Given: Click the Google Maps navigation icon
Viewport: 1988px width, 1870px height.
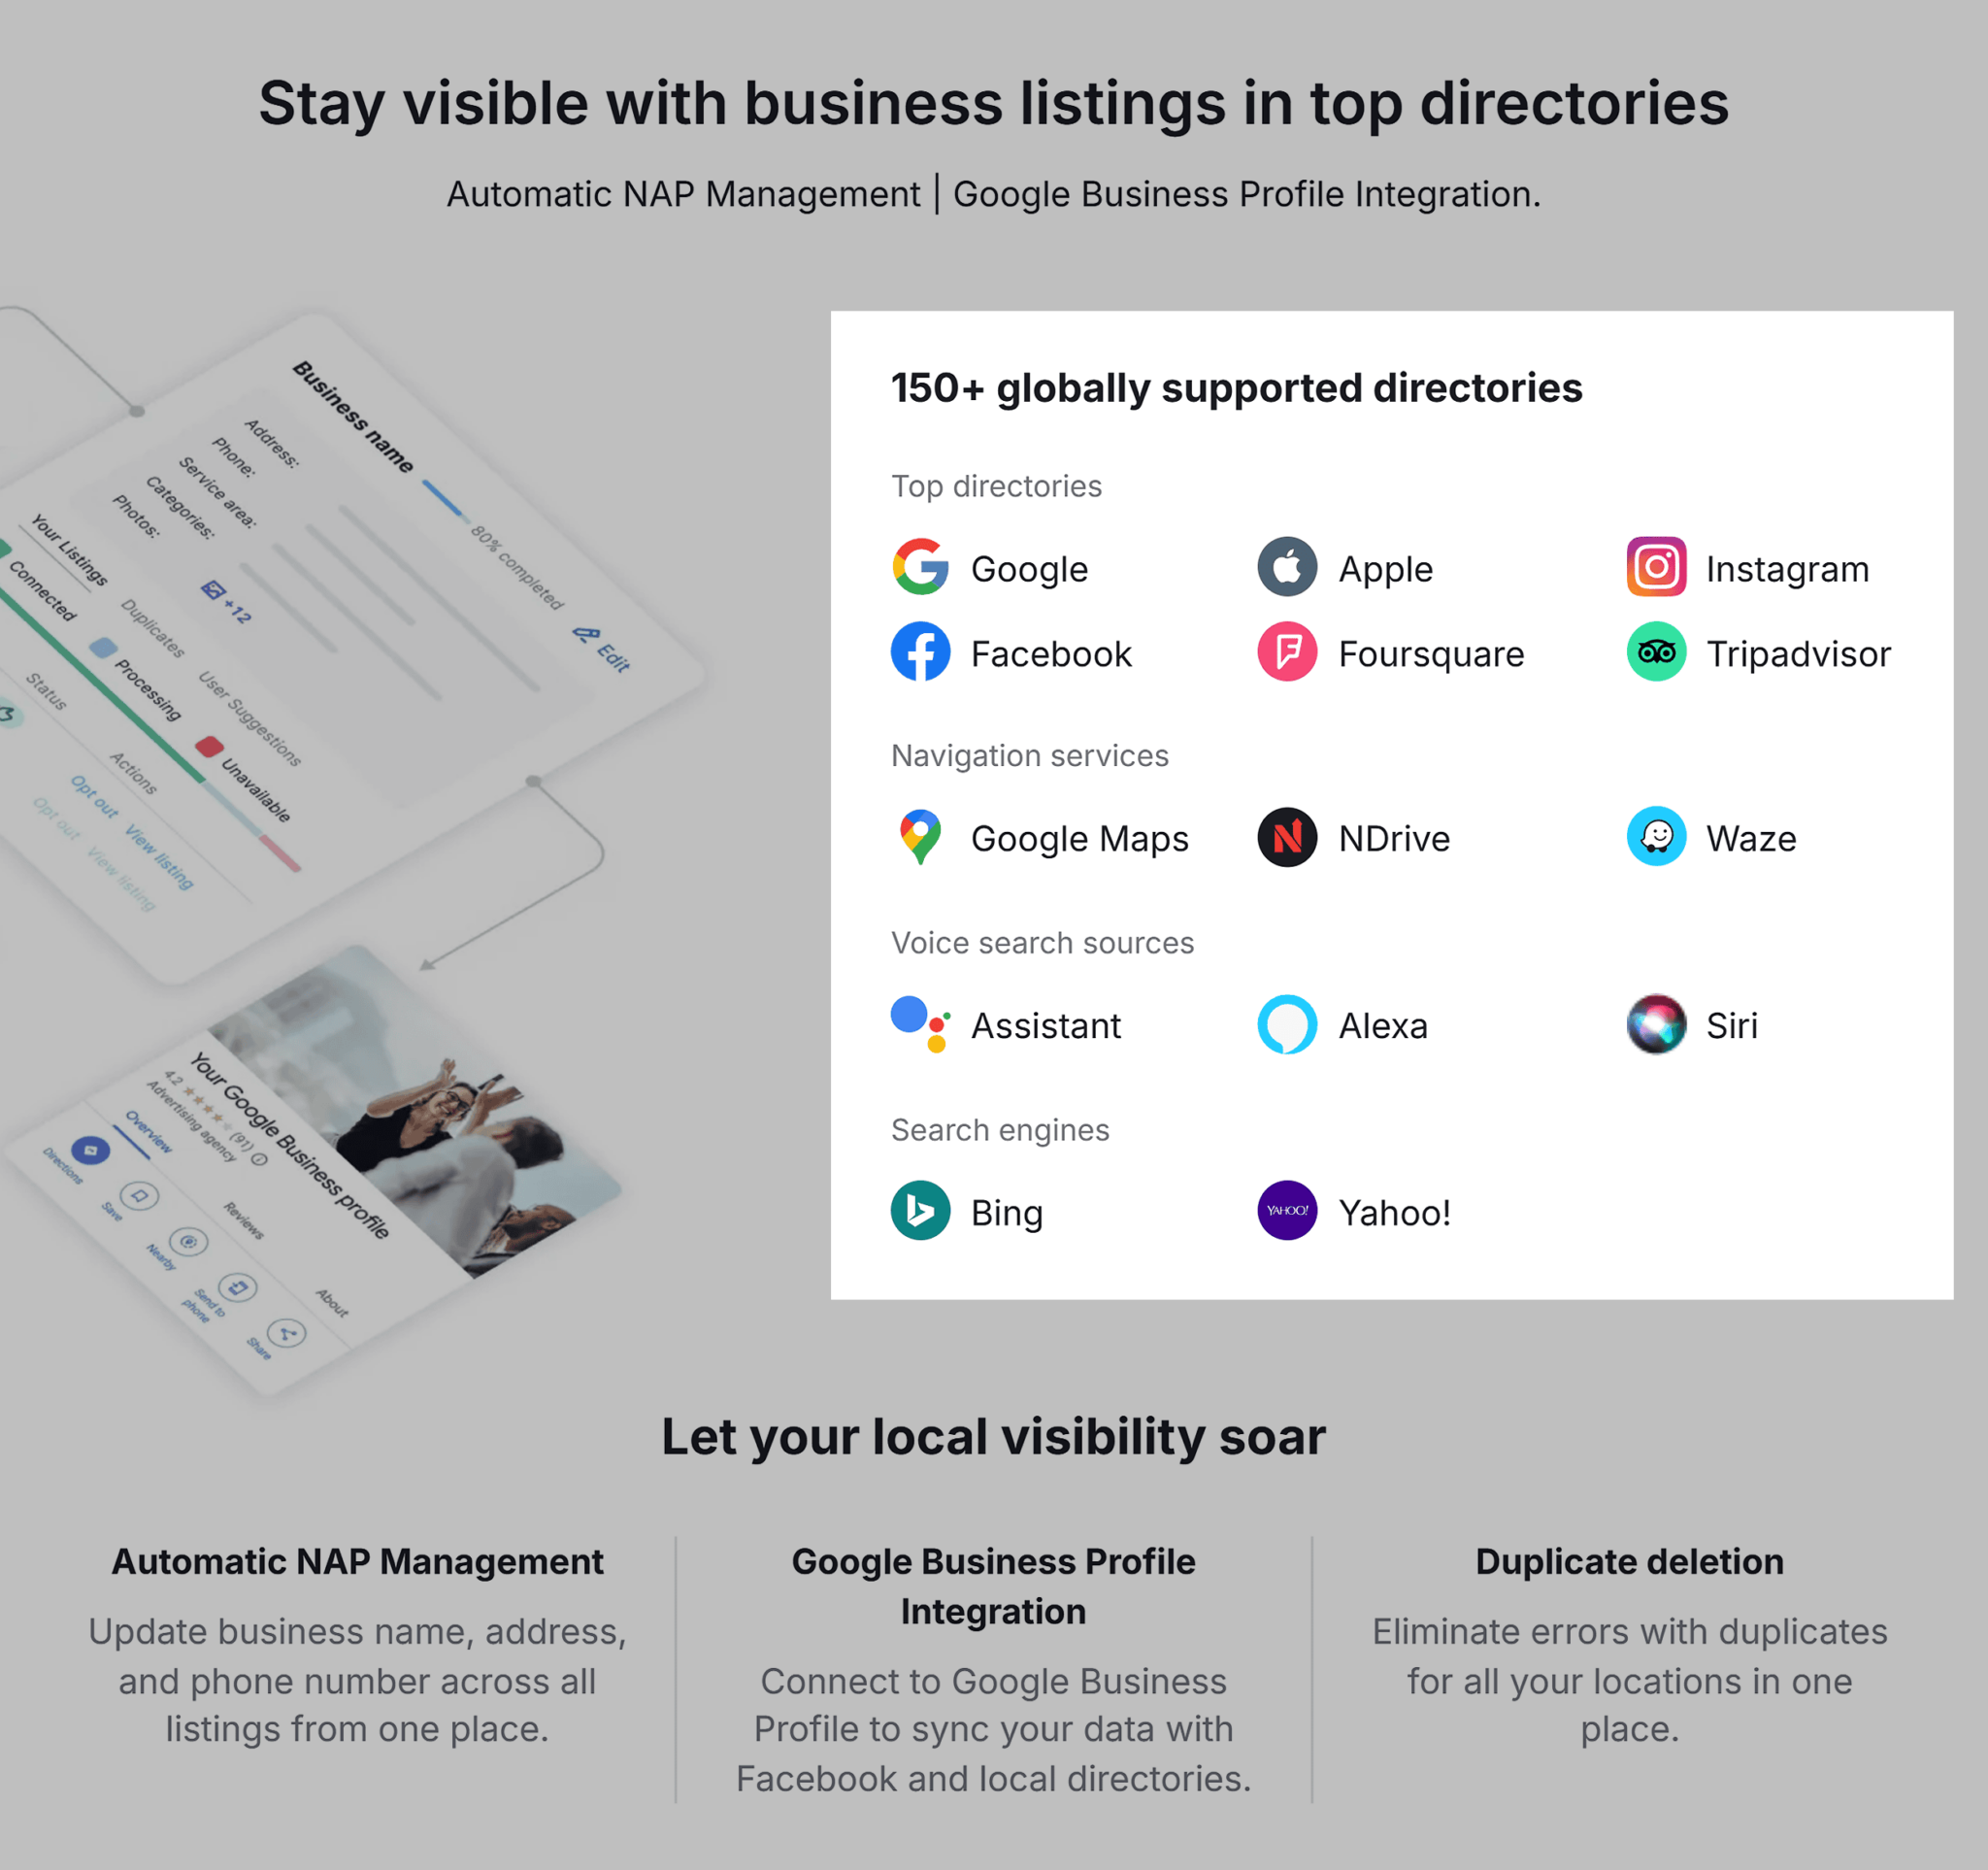Looking at the screenshot, I should click(921, 838).
